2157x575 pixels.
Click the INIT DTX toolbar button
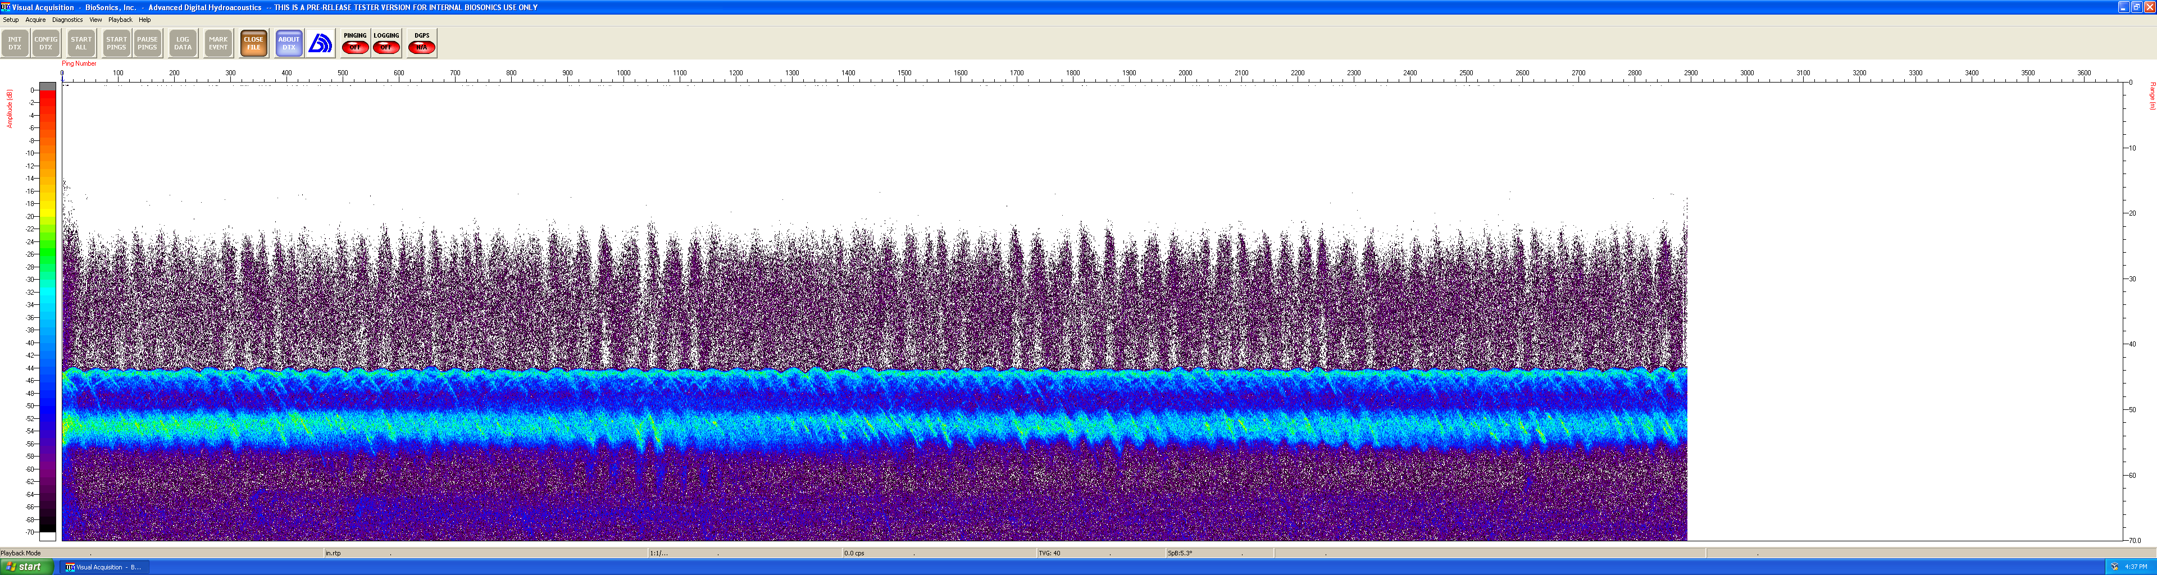[15, 44]
